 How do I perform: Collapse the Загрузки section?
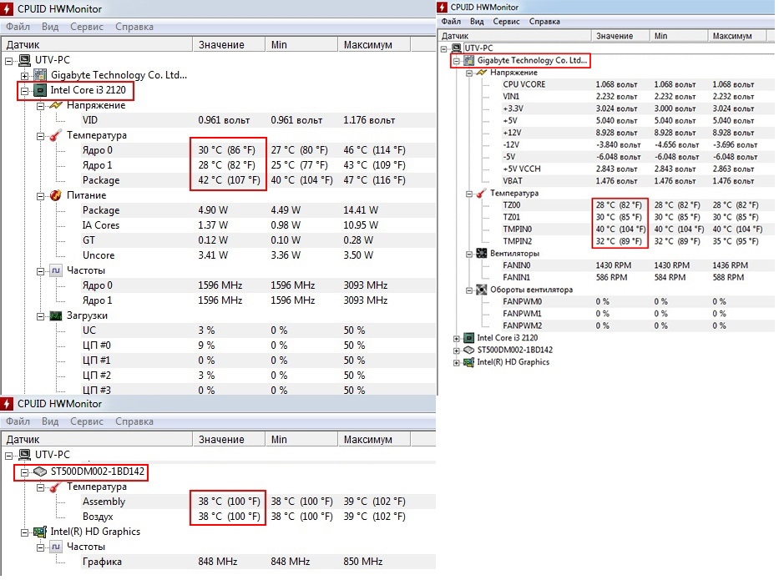[x=40, y=315]
